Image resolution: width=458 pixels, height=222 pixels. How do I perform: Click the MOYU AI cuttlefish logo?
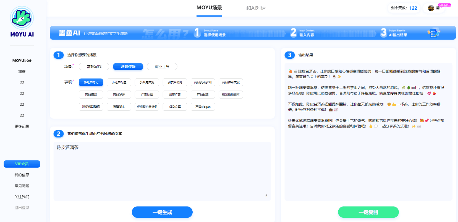tap(22, 18)
